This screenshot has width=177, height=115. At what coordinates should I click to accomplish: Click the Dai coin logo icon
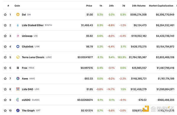(x=18, y=14)
